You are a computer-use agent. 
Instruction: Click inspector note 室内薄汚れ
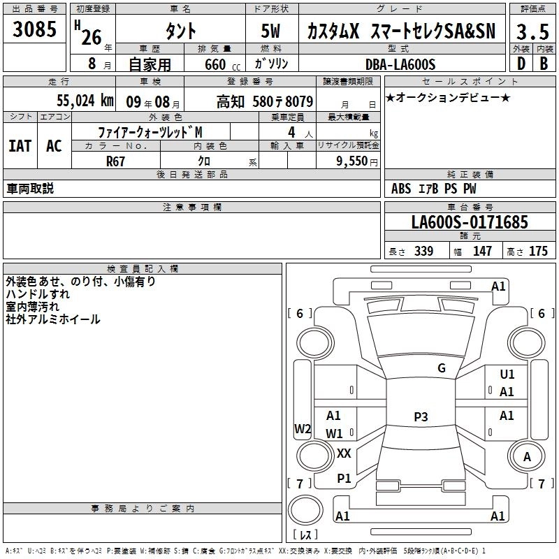click(x=32, y=307)
